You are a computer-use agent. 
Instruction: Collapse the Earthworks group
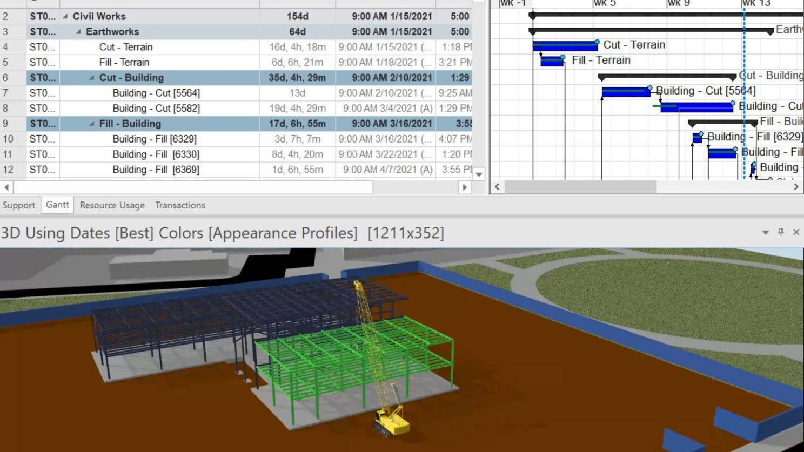click(x=78, y=32)
